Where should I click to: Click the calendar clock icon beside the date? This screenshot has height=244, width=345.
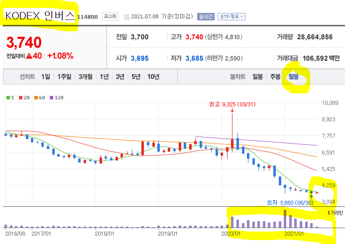127,17
